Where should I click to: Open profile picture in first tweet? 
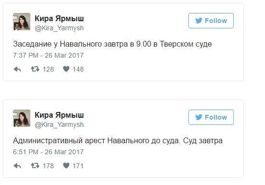(22, 22)
